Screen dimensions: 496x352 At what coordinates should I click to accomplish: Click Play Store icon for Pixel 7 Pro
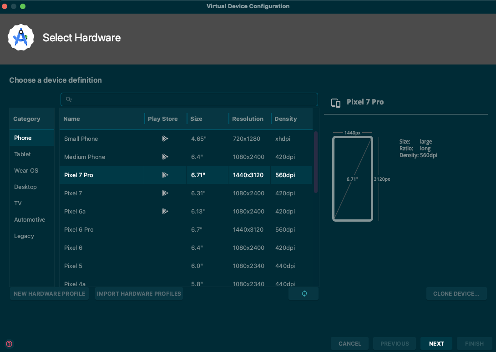click(165, 175)
